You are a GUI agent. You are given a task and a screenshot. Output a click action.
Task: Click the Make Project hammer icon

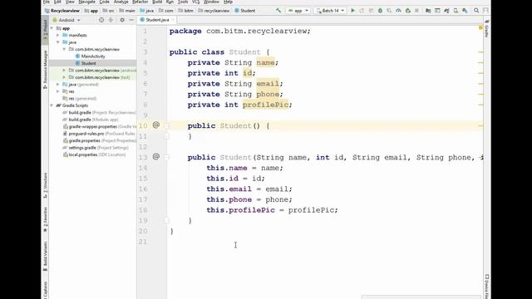pos(278,11)
